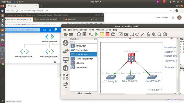Image resolution: width=184 pixels, height=103 pixels.
Task: Open console to all devices in GNS3
Action: (91, 34)
